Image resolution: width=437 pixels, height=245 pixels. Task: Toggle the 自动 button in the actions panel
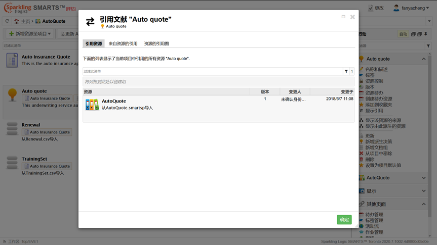point(403,34)
